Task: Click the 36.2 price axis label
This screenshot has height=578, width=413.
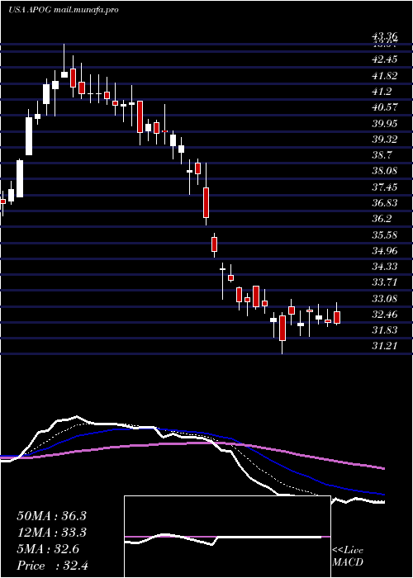Action: pos(382,219)
